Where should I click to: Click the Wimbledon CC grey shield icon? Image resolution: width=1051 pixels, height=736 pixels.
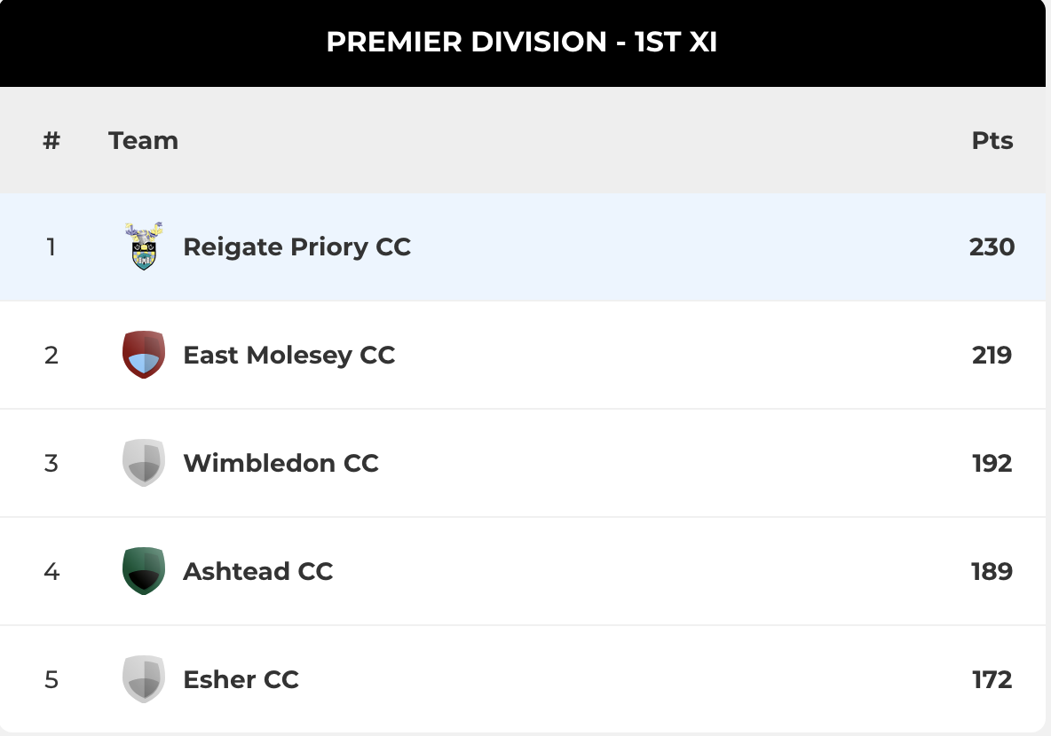pyautogui.click(x=144, y=463)
